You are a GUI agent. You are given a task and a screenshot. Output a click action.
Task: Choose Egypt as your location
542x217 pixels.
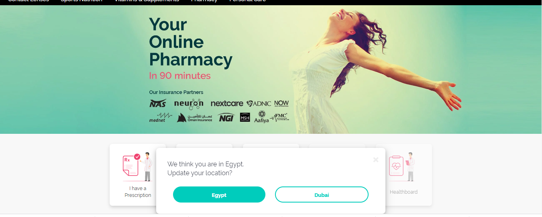point(219,194)
